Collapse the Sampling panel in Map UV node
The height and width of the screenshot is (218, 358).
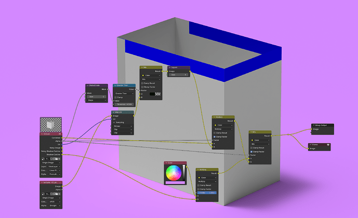(114, 122)
